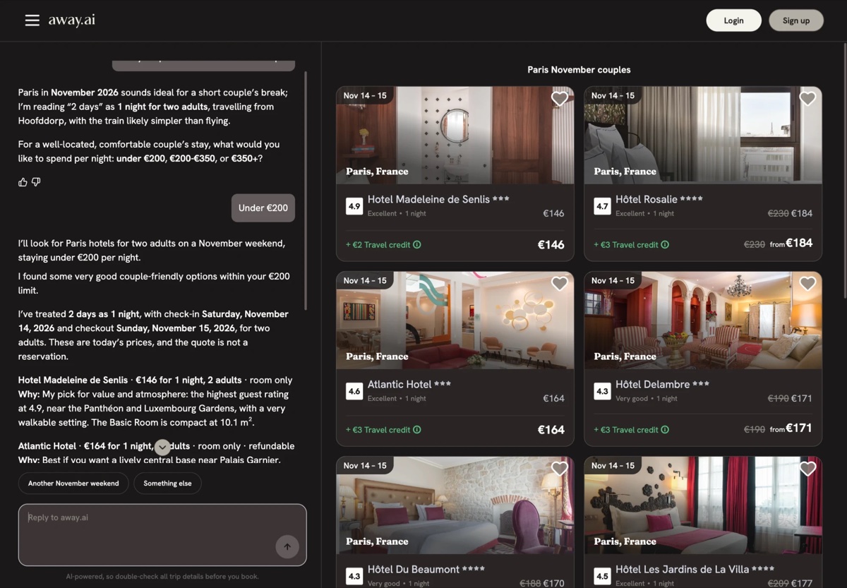
Task: Open Hôtel Rosalie room photo
Action: point(703,136)
